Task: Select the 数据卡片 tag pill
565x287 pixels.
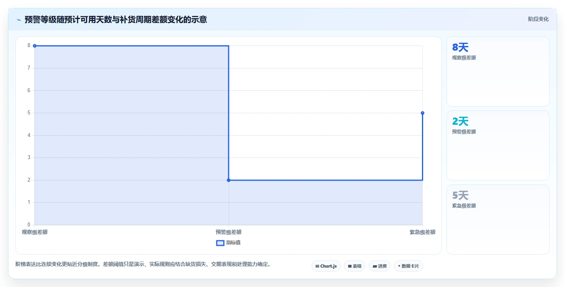Action: coord(408,266)
